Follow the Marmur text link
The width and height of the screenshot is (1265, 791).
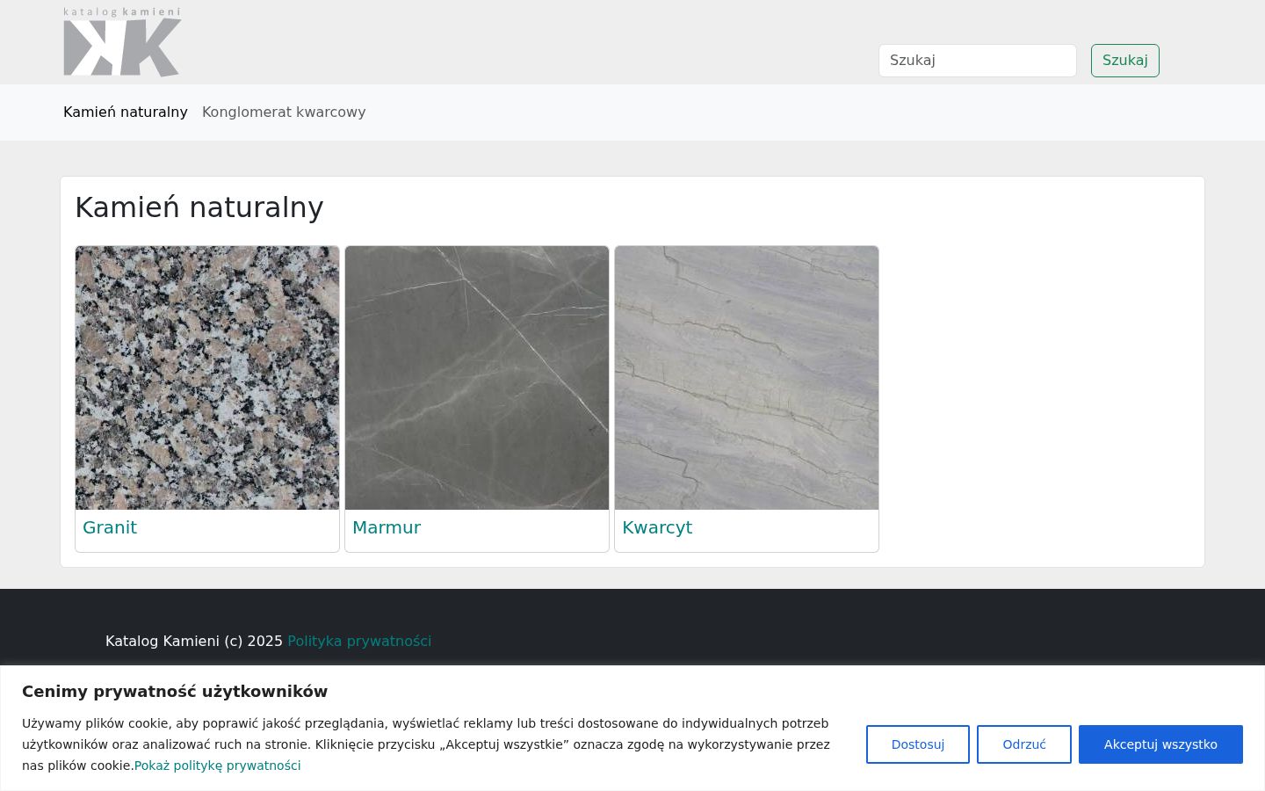coord(387,527)
